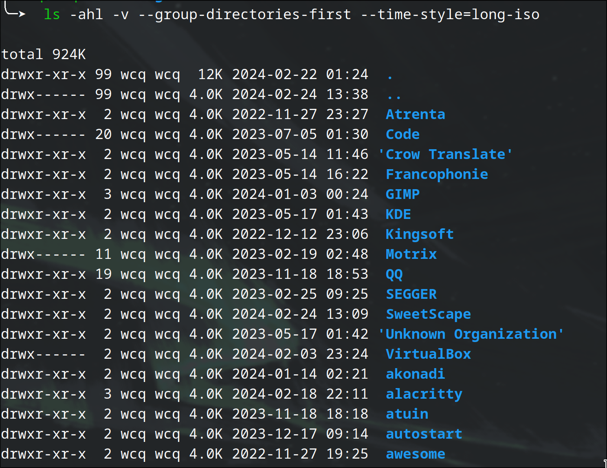The width and height of the screenshot is (607, 468).
Task: Click the date 2024-01-03 in GIMP row
Action: [x=275, y=194]
